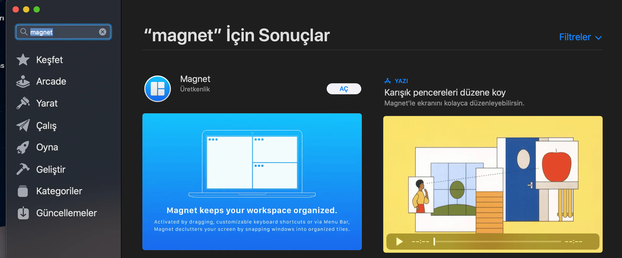Maximize the App Store window
This screenshot has height=258, width=622.
[x=37, y=9]
